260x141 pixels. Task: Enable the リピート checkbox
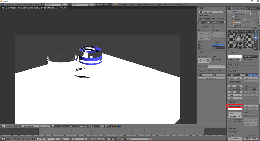pyautogui.click(x=213, y=59)
